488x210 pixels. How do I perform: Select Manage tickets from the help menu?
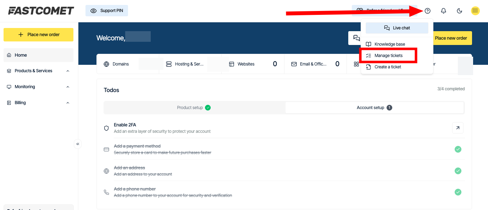pyautogui.click(x=389, y=55)
